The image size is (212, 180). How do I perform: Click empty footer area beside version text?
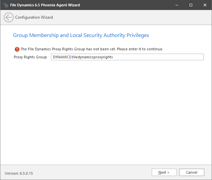pyautogui.click(x=90, y=173)
